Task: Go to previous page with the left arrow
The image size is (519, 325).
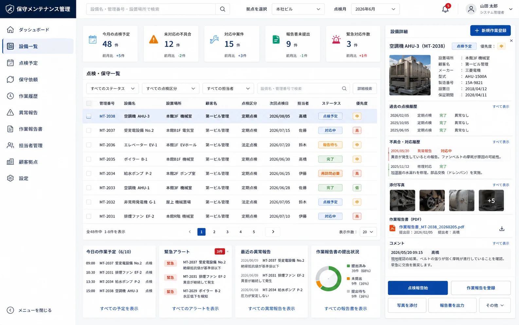Action: [x=190, y=232]
